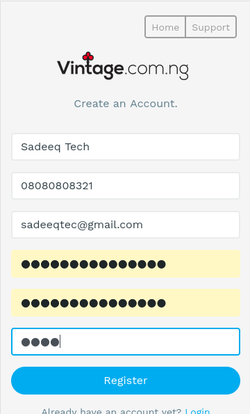Click the blue-outlined field with four dots

tap(126, 342)
